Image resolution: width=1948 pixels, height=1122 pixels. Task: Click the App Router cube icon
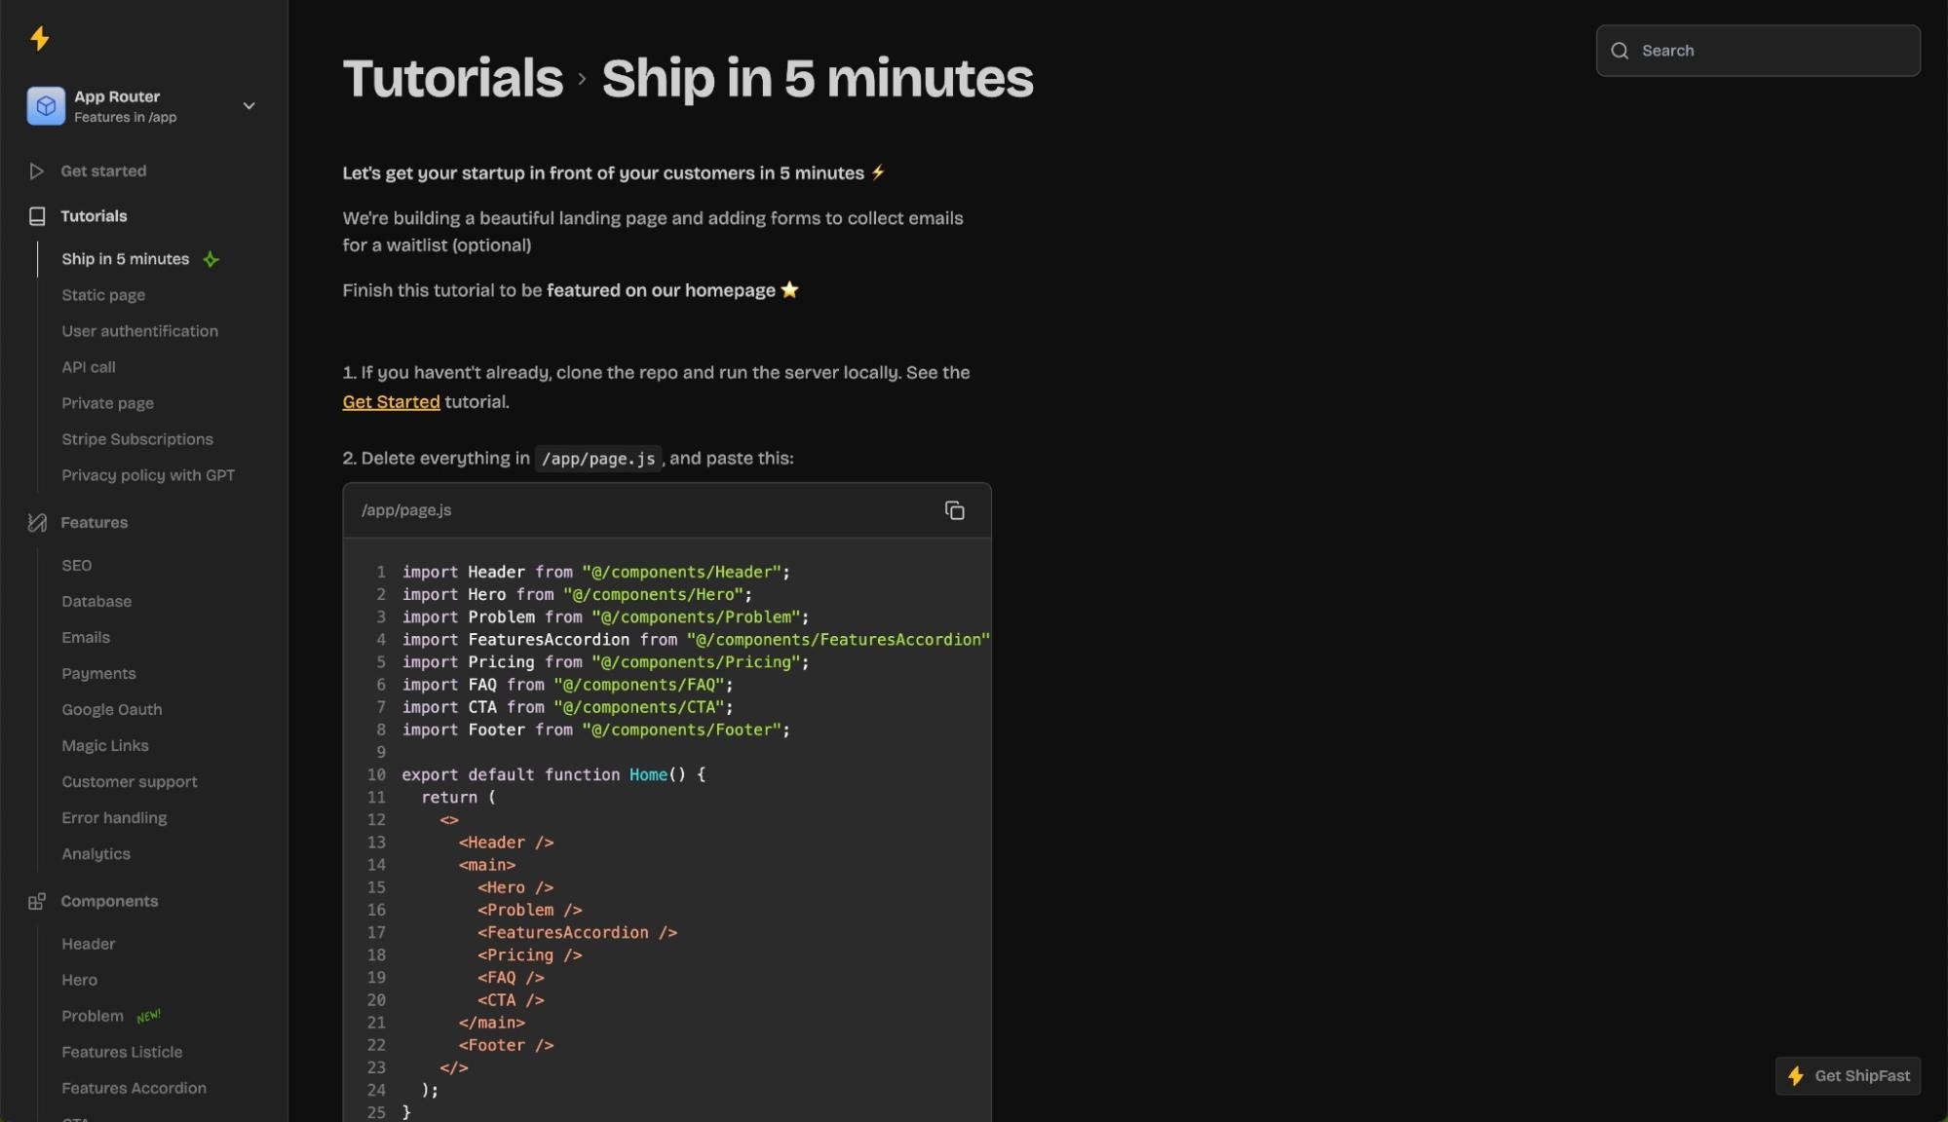click(x=46, y=106)
